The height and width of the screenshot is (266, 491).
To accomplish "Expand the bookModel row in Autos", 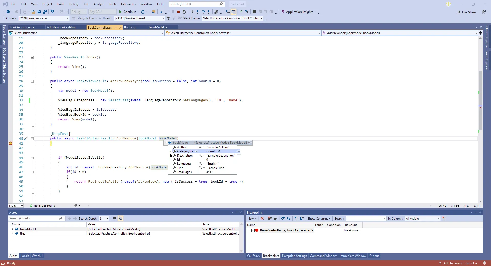I will 13,229.
